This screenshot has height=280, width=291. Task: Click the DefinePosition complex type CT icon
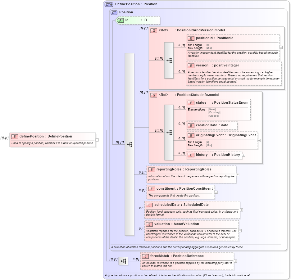(108, 4)
